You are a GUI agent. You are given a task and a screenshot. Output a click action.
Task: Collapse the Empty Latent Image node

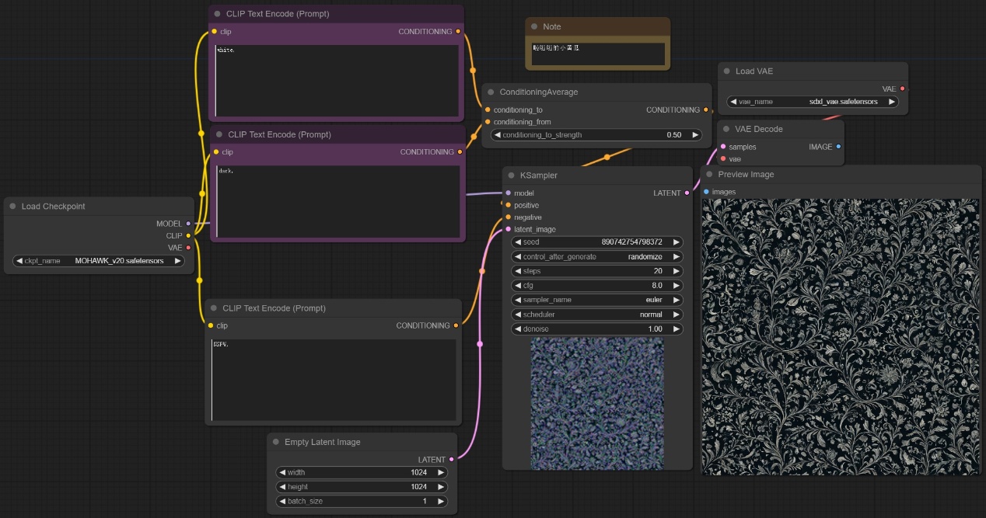[x=276, y=442]
